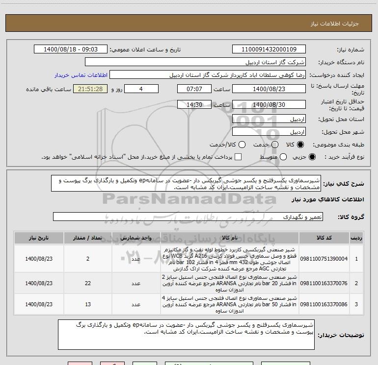The image size is (378, 365).
Task: Click the unit عدد in row 3
Action: coord(136,304)
